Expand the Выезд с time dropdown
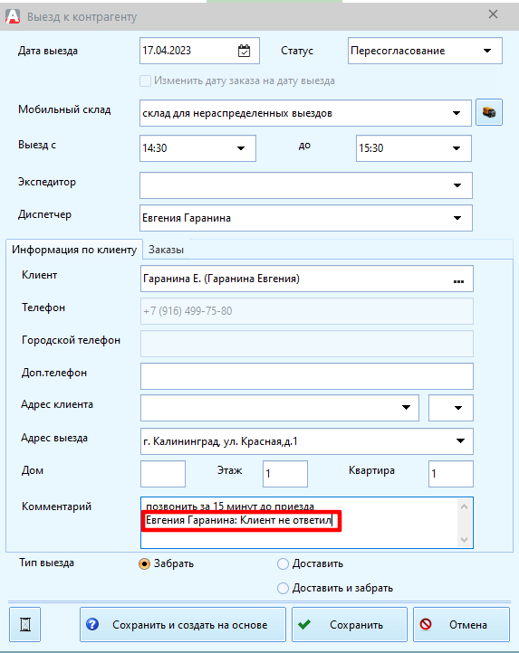The image size is (519, 653). [241, 148]
